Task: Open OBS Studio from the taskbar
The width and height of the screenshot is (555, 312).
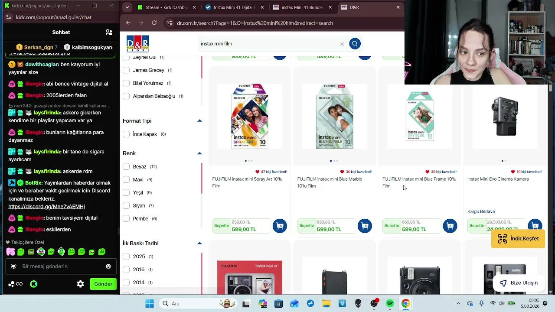Action: [374, 303]
